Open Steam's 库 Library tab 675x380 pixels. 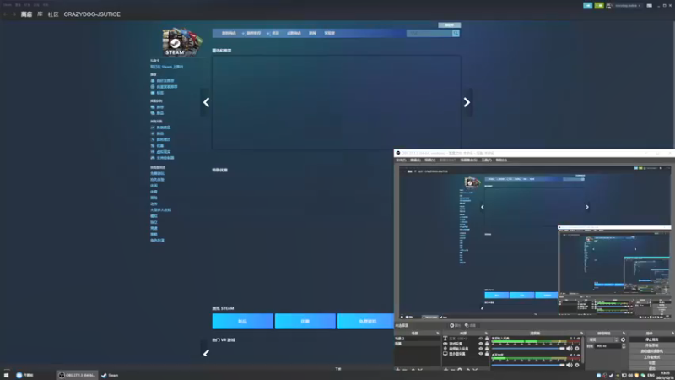(x=40, y=14)
